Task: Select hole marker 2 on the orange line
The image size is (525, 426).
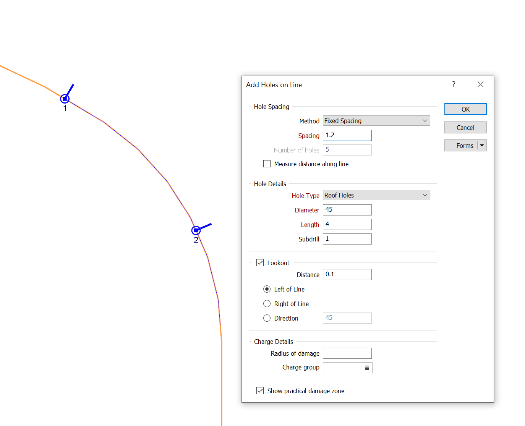Action: coord(196,230)
